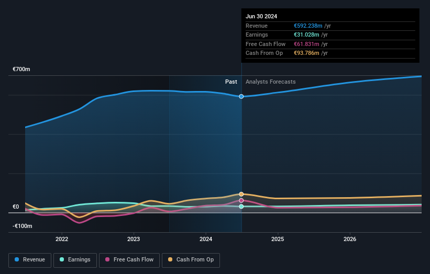430x274 pixels.
Task: Click the €700m y-axis label
Action: pyautogui.click(x=21, y=69)
